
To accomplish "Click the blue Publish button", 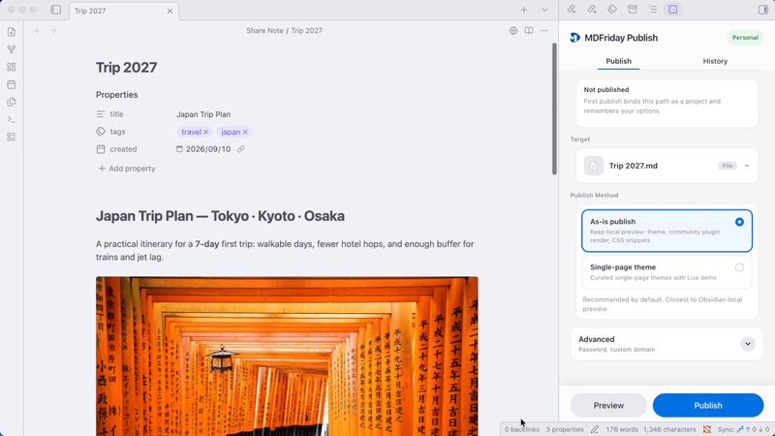I will pyautogui.click(x=708, y=405).
